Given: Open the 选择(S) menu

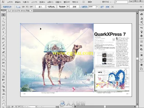Looking at the screenshot, I should 42,2.
